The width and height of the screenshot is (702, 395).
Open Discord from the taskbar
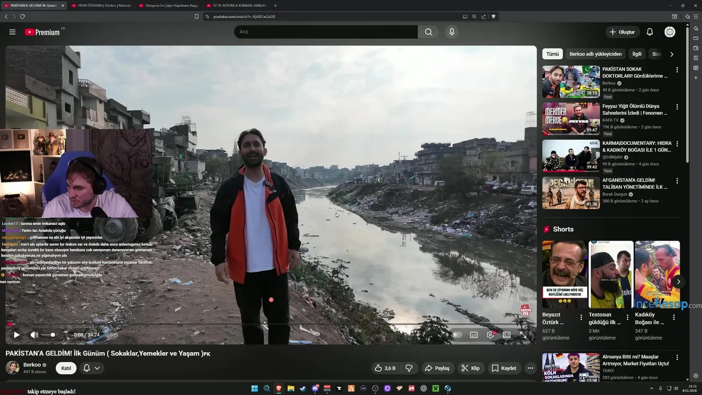(315, 388)
